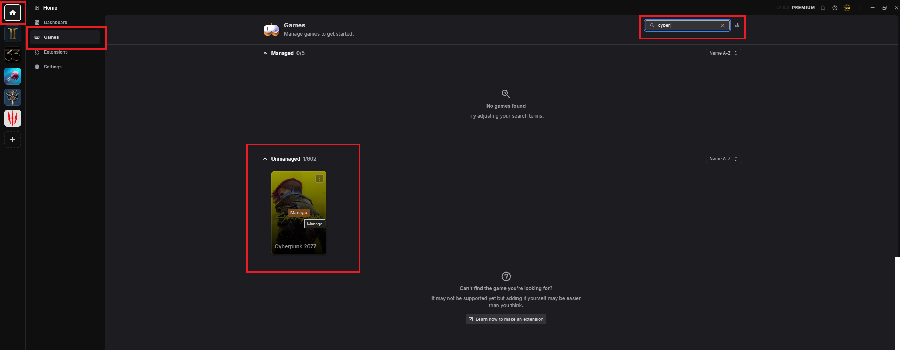Open the user profile avatar
Viewport: 900px width, 350px height.
pyautogui.click(x=847, y=8)
